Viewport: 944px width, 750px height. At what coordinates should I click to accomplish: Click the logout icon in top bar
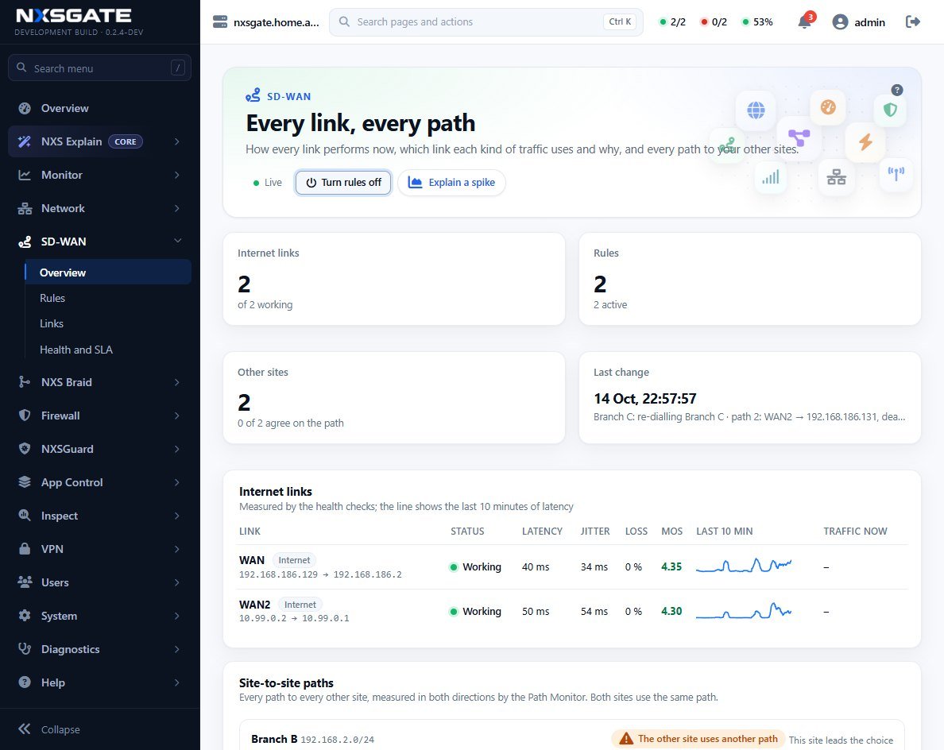913,21
